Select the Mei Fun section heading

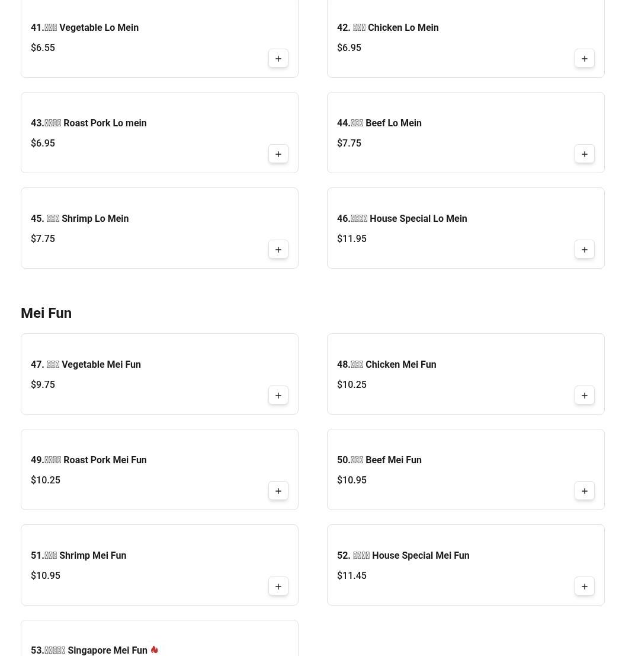pyautogui.click(x=46, y=313)
